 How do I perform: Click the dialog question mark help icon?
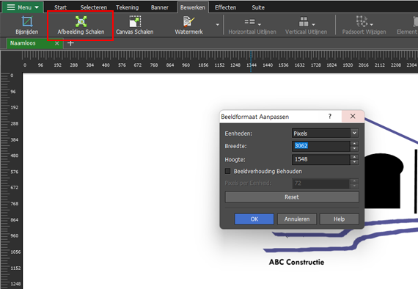[330, 116]
